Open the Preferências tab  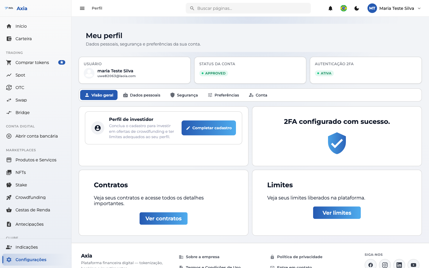(223, 95)
